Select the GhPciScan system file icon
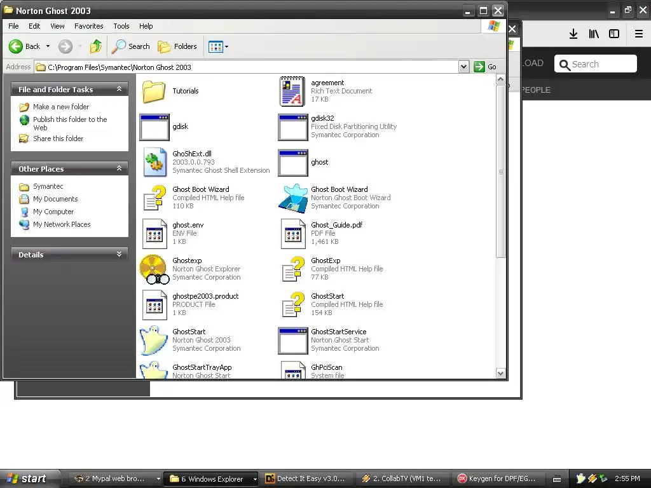This screenshot has height=488, width=651. point(292,370)
